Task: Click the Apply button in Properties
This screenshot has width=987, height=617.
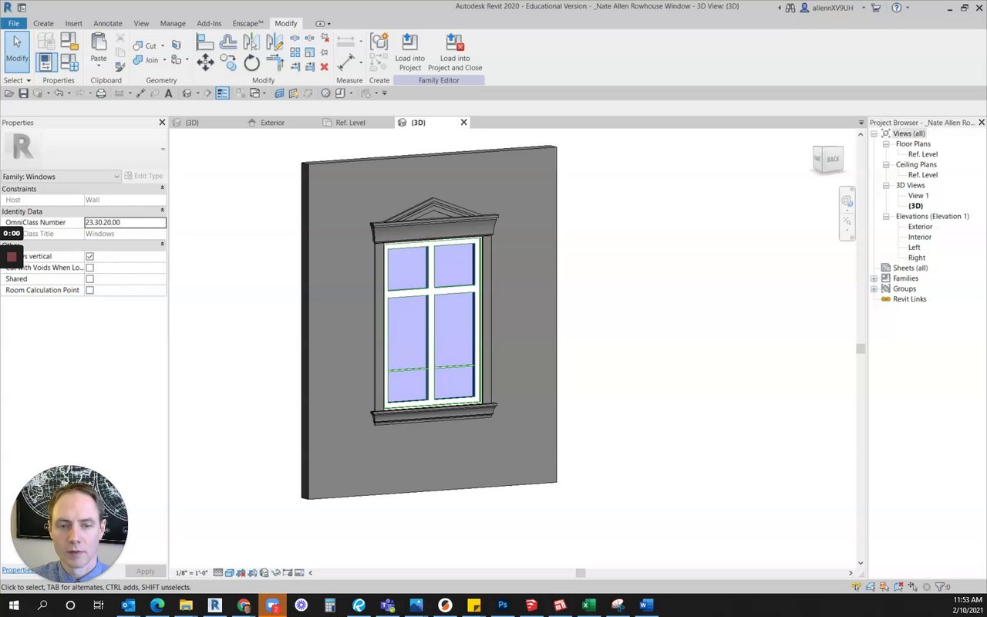Action: [145, 571]
